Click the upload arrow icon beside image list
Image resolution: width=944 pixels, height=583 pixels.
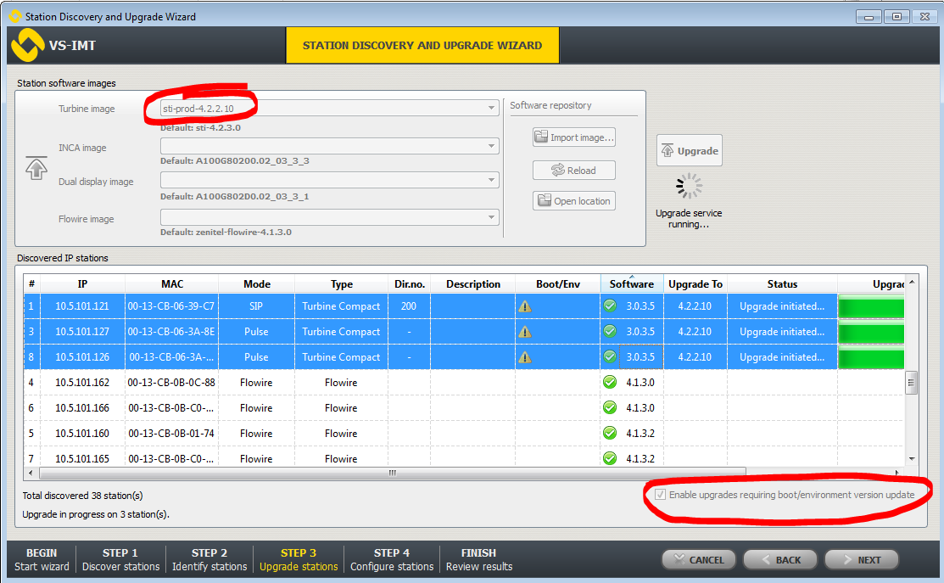coord(36,167)
